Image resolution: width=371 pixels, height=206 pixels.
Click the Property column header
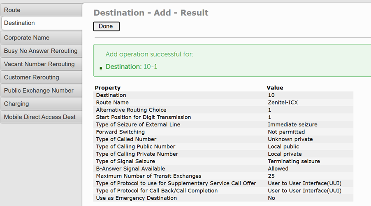(108, 88)
